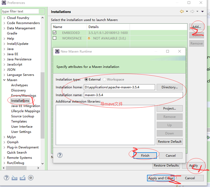Click the forward navigation arrow icon
This screenshot has width=210, height=187.
pos(192,11)
